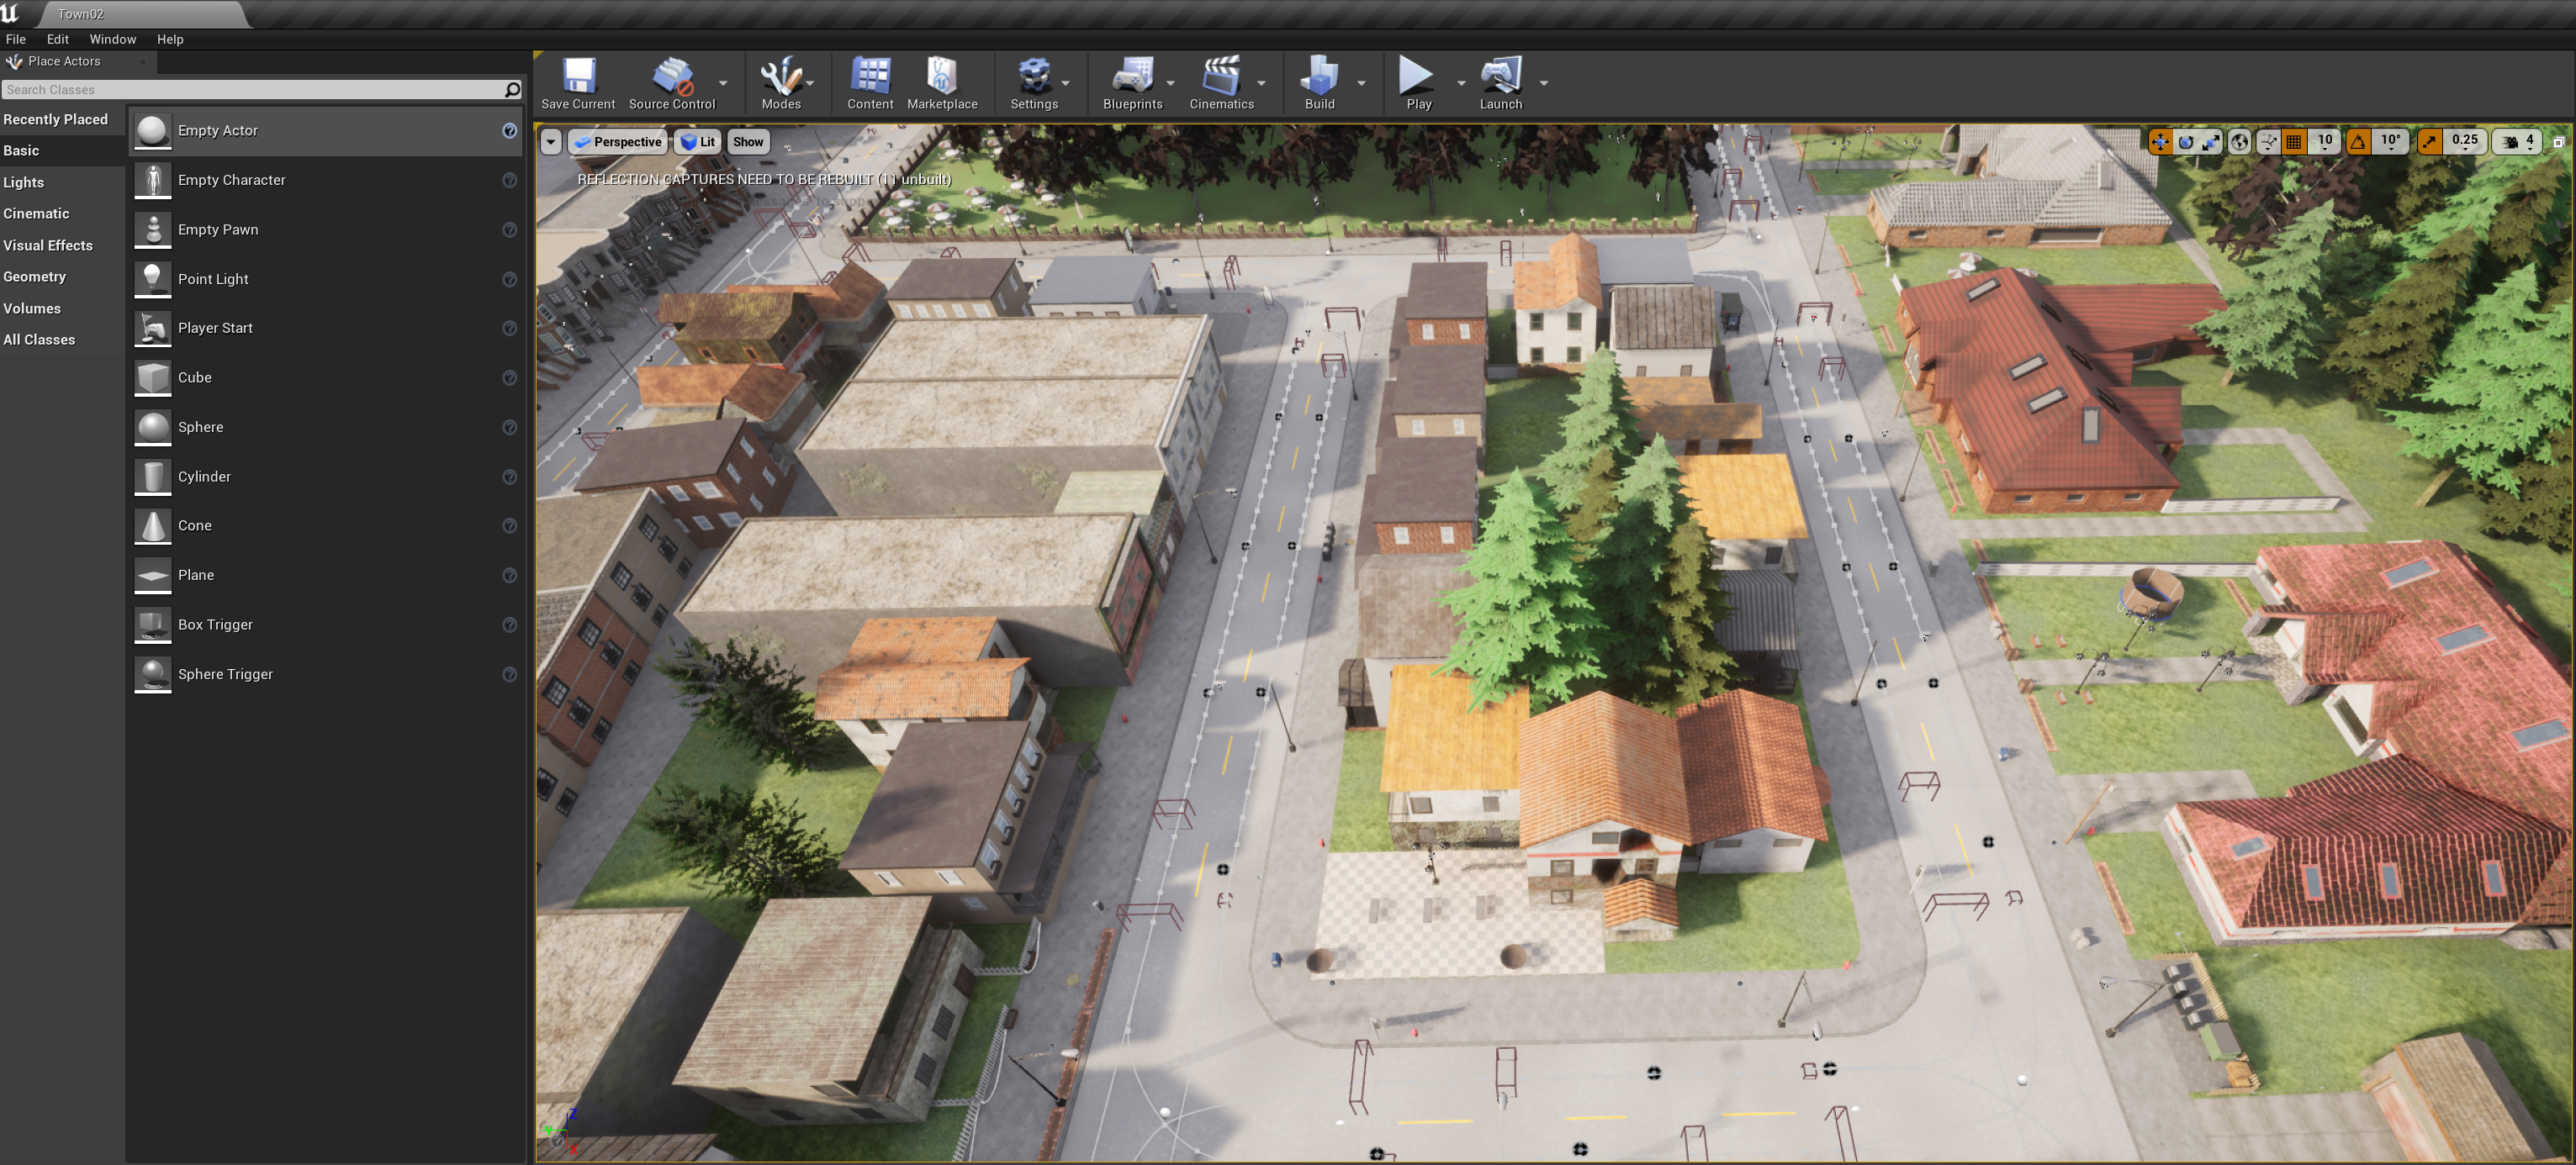
Task: Open the Window menu
Action: click(x=112, y=39)
